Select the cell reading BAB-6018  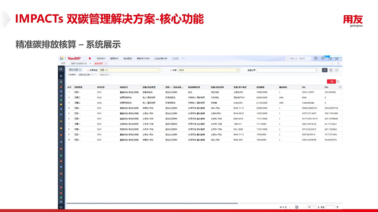click(x=238, y=119)
